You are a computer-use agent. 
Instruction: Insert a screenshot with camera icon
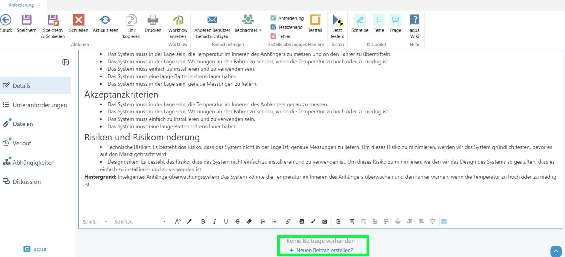point(325,221)
